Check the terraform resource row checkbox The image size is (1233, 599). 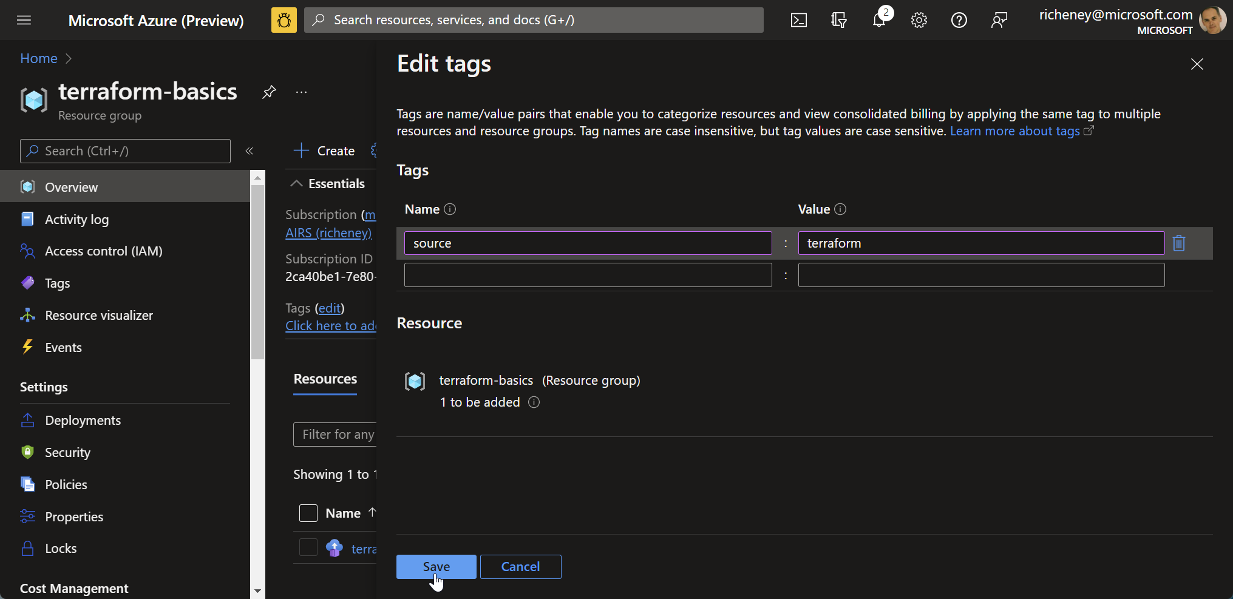[308, 547]
